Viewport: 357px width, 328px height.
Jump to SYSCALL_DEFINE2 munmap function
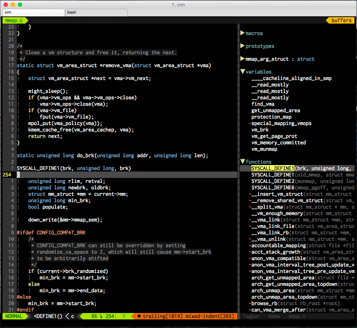point(303,181)
